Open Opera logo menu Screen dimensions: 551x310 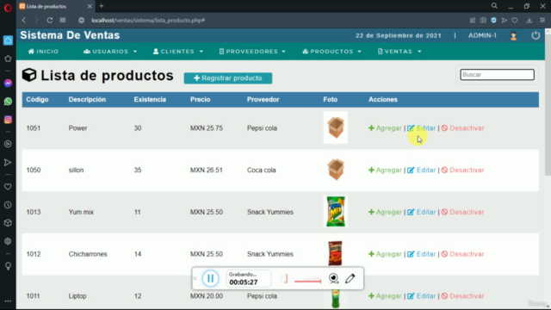(8, 8)
